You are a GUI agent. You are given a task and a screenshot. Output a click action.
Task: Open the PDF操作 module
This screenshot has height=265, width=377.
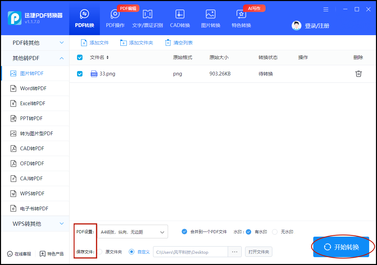115,19
